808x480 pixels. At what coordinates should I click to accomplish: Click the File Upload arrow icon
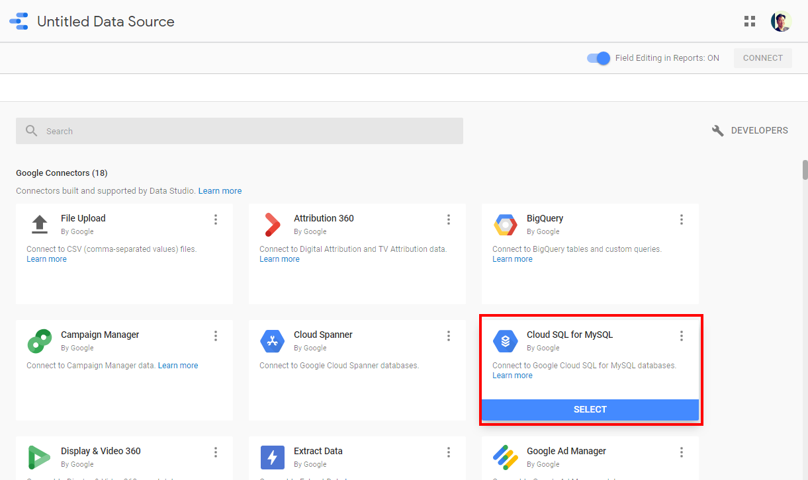click(x=40, y=225)
